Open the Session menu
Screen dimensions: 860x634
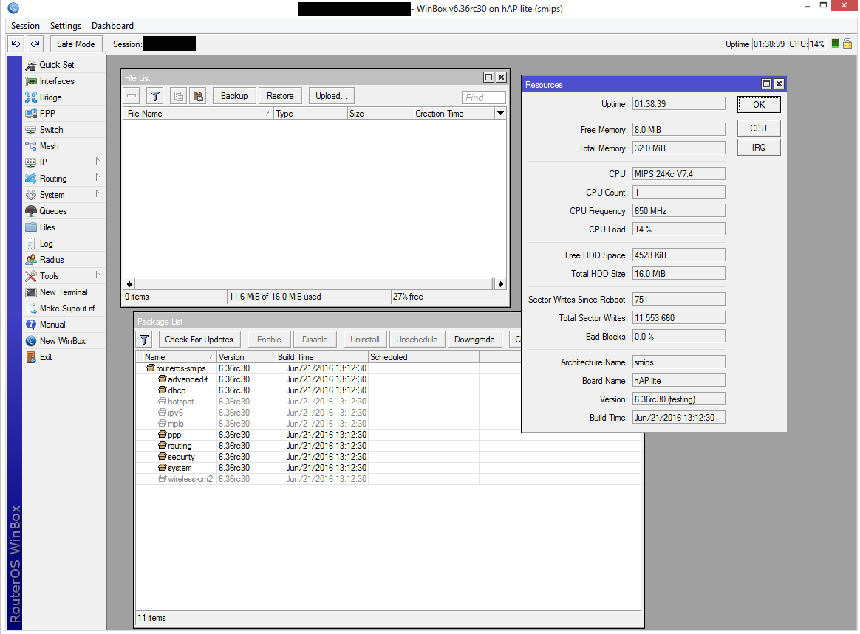tap(25, 26)
